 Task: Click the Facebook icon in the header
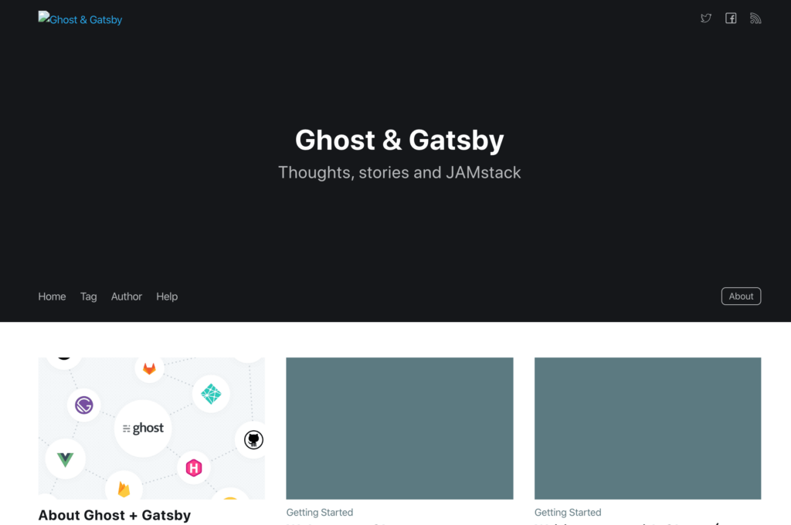tap(731, 19)
